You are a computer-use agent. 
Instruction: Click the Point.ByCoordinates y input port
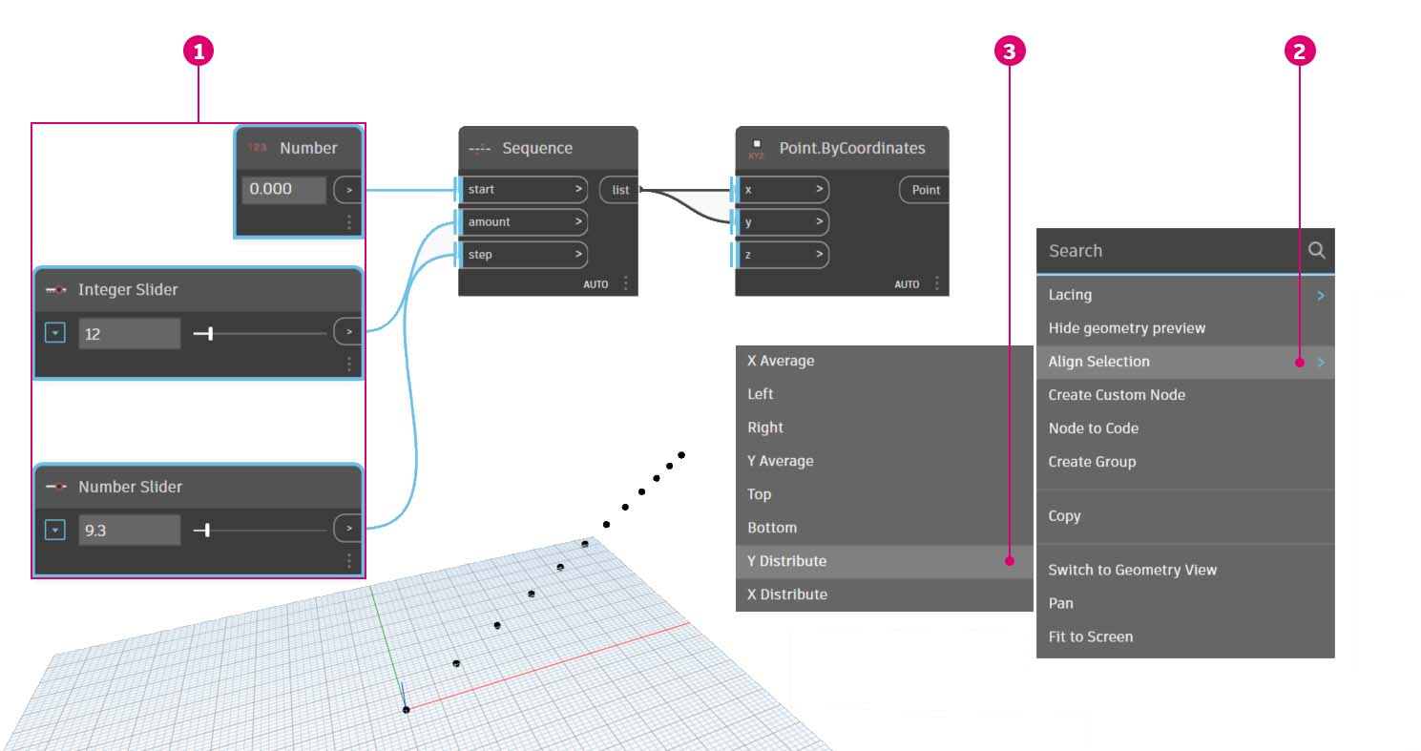click(782, 222)
